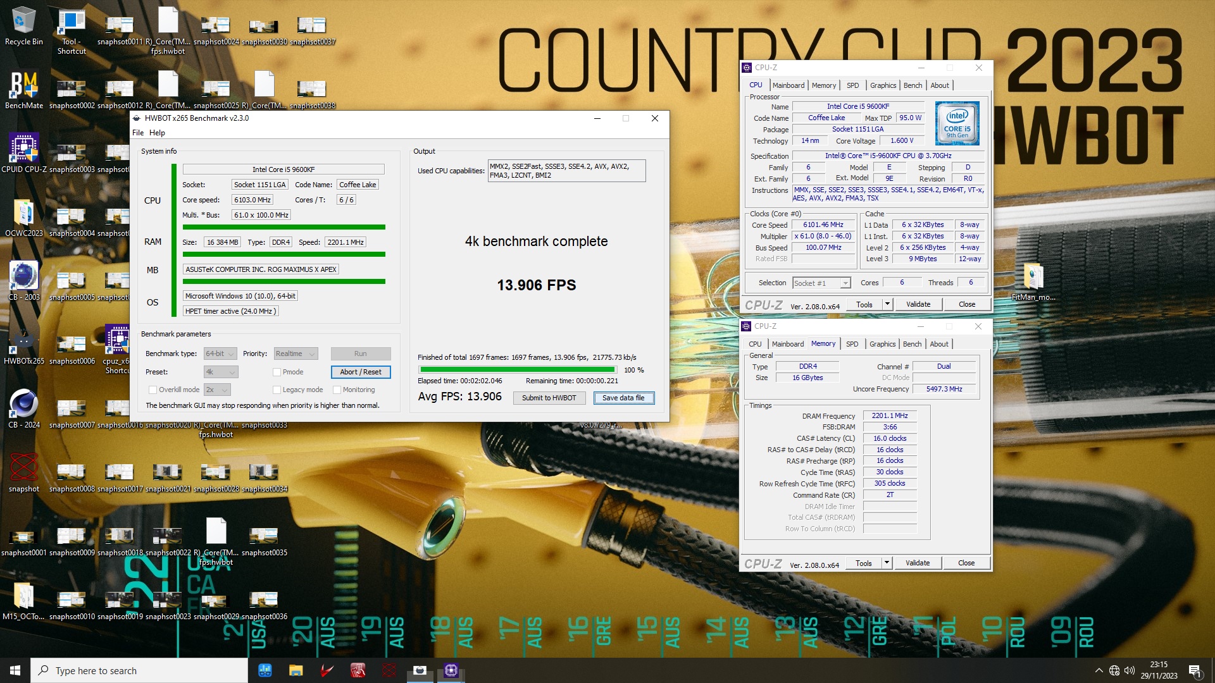Open About tab in upper CPU-Z
This screenshot has width=1215, height=683.
[940, 85]
